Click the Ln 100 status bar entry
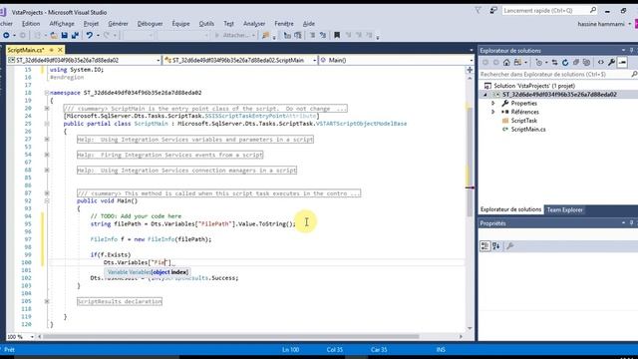Screen dimensions: 638x359 pyautogui.click(x=290, y=350)
